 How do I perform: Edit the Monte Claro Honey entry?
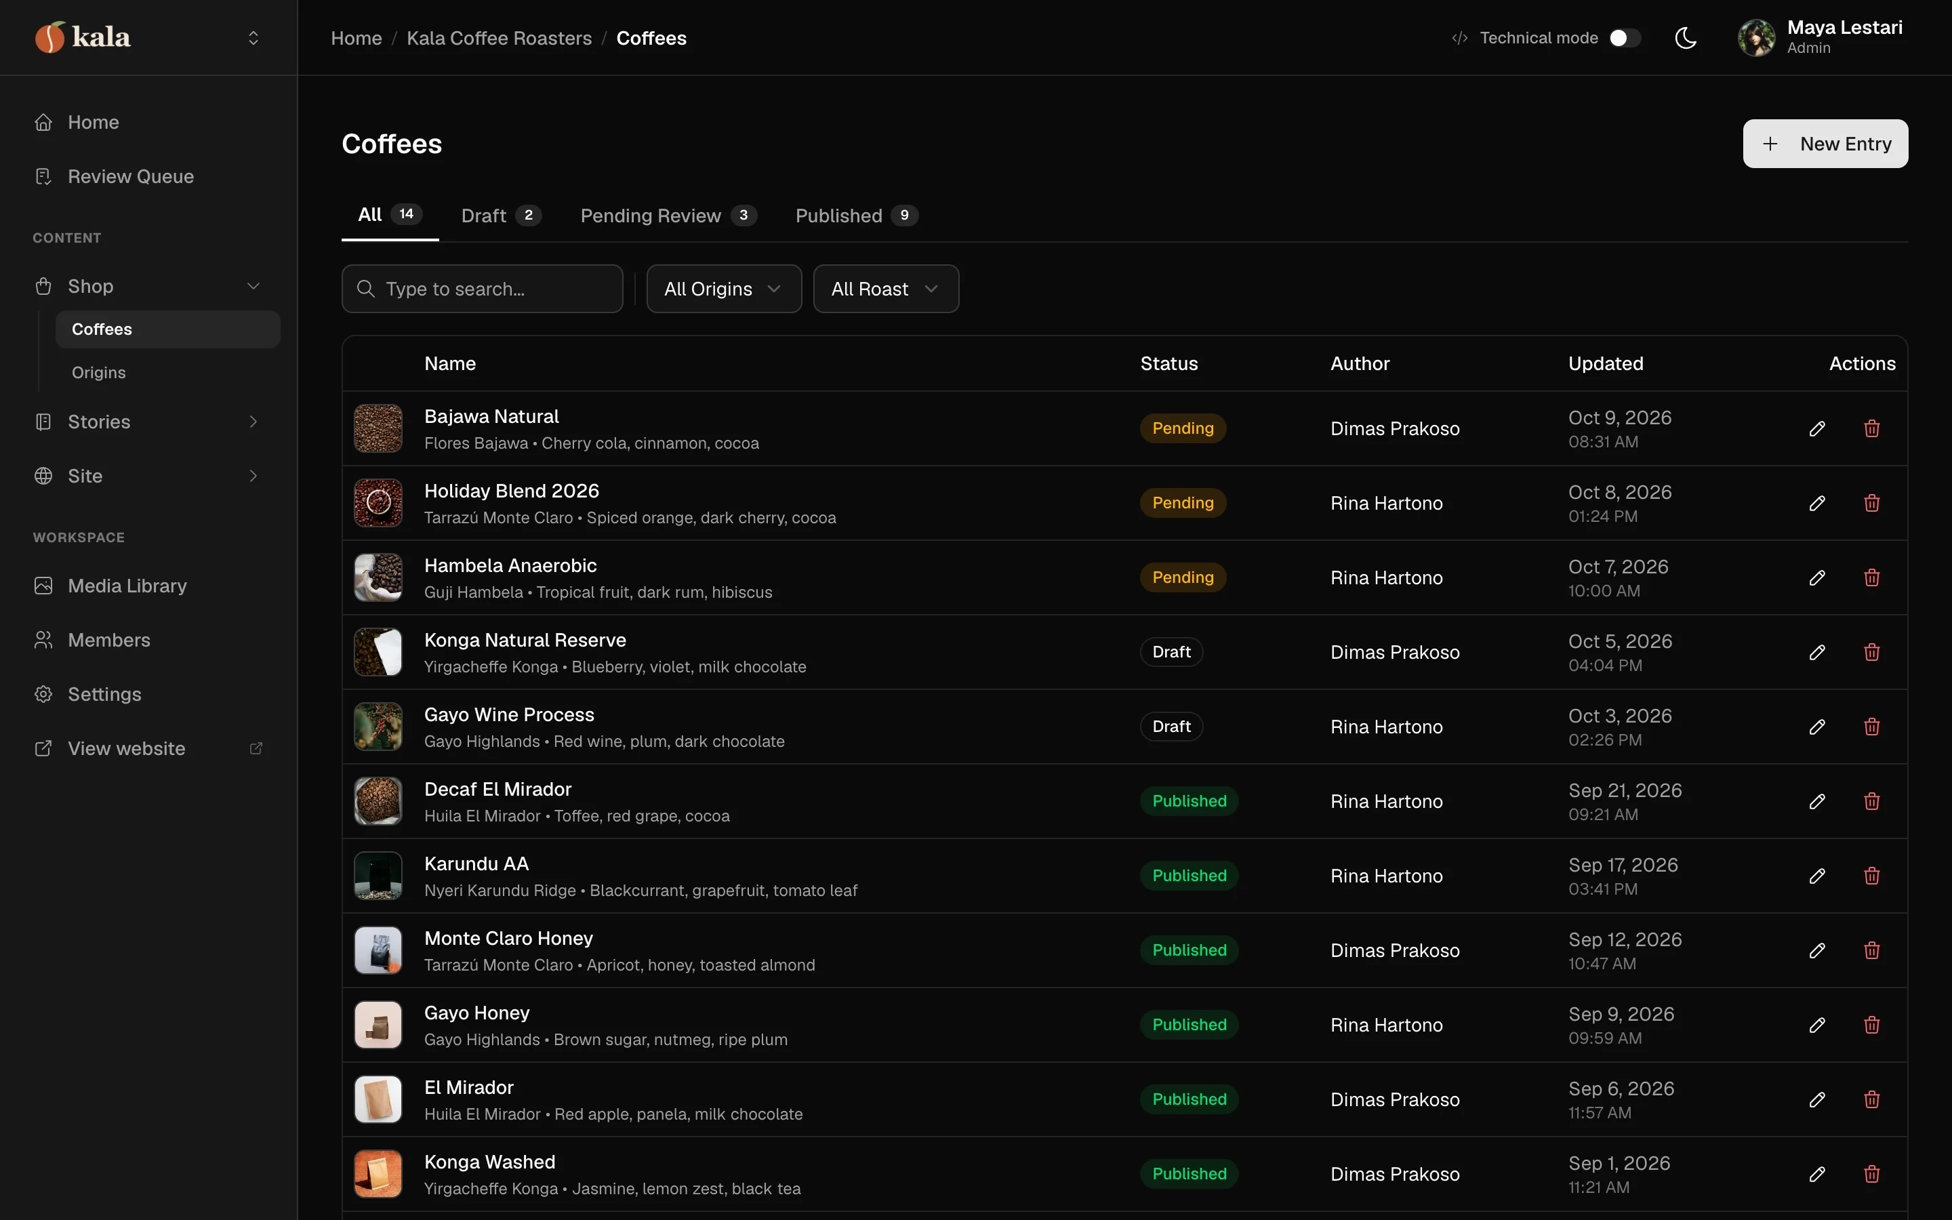[x=1816, y=950]
